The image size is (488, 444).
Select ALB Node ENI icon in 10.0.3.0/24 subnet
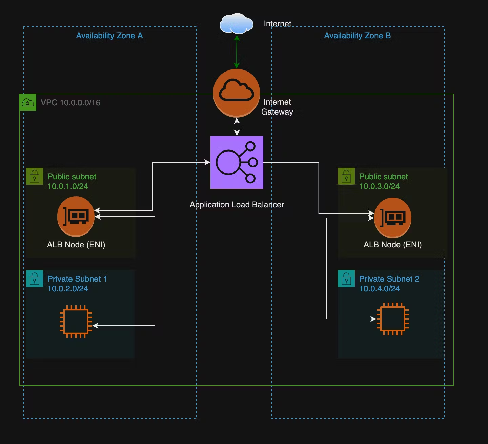click(x=393, y=218)
